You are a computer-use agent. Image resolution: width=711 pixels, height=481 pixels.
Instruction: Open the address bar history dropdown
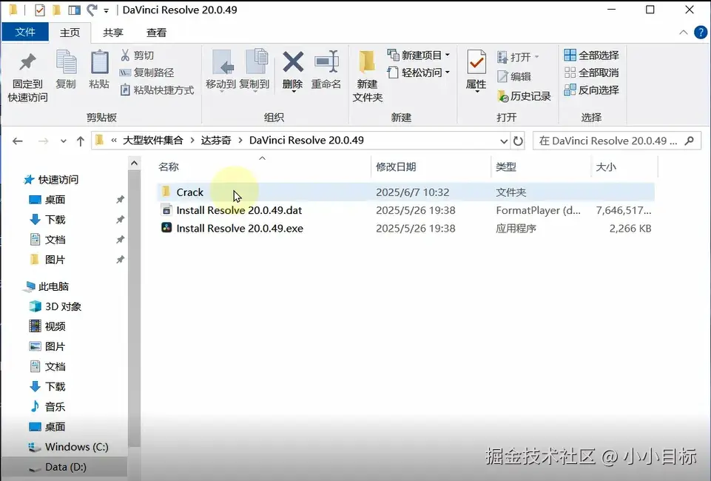click(503, 141)
